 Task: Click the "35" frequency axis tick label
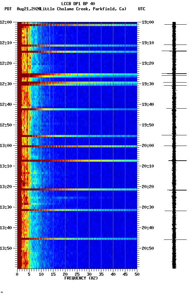pos(101,274)
